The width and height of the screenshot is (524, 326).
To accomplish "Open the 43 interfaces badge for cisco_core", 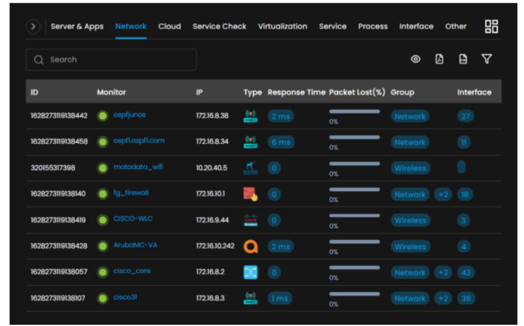I will click(x=466, y=272).
